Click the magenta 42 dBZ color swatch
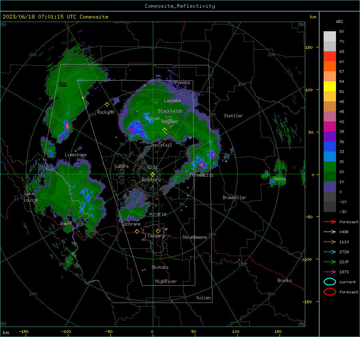 pos(330,127)
